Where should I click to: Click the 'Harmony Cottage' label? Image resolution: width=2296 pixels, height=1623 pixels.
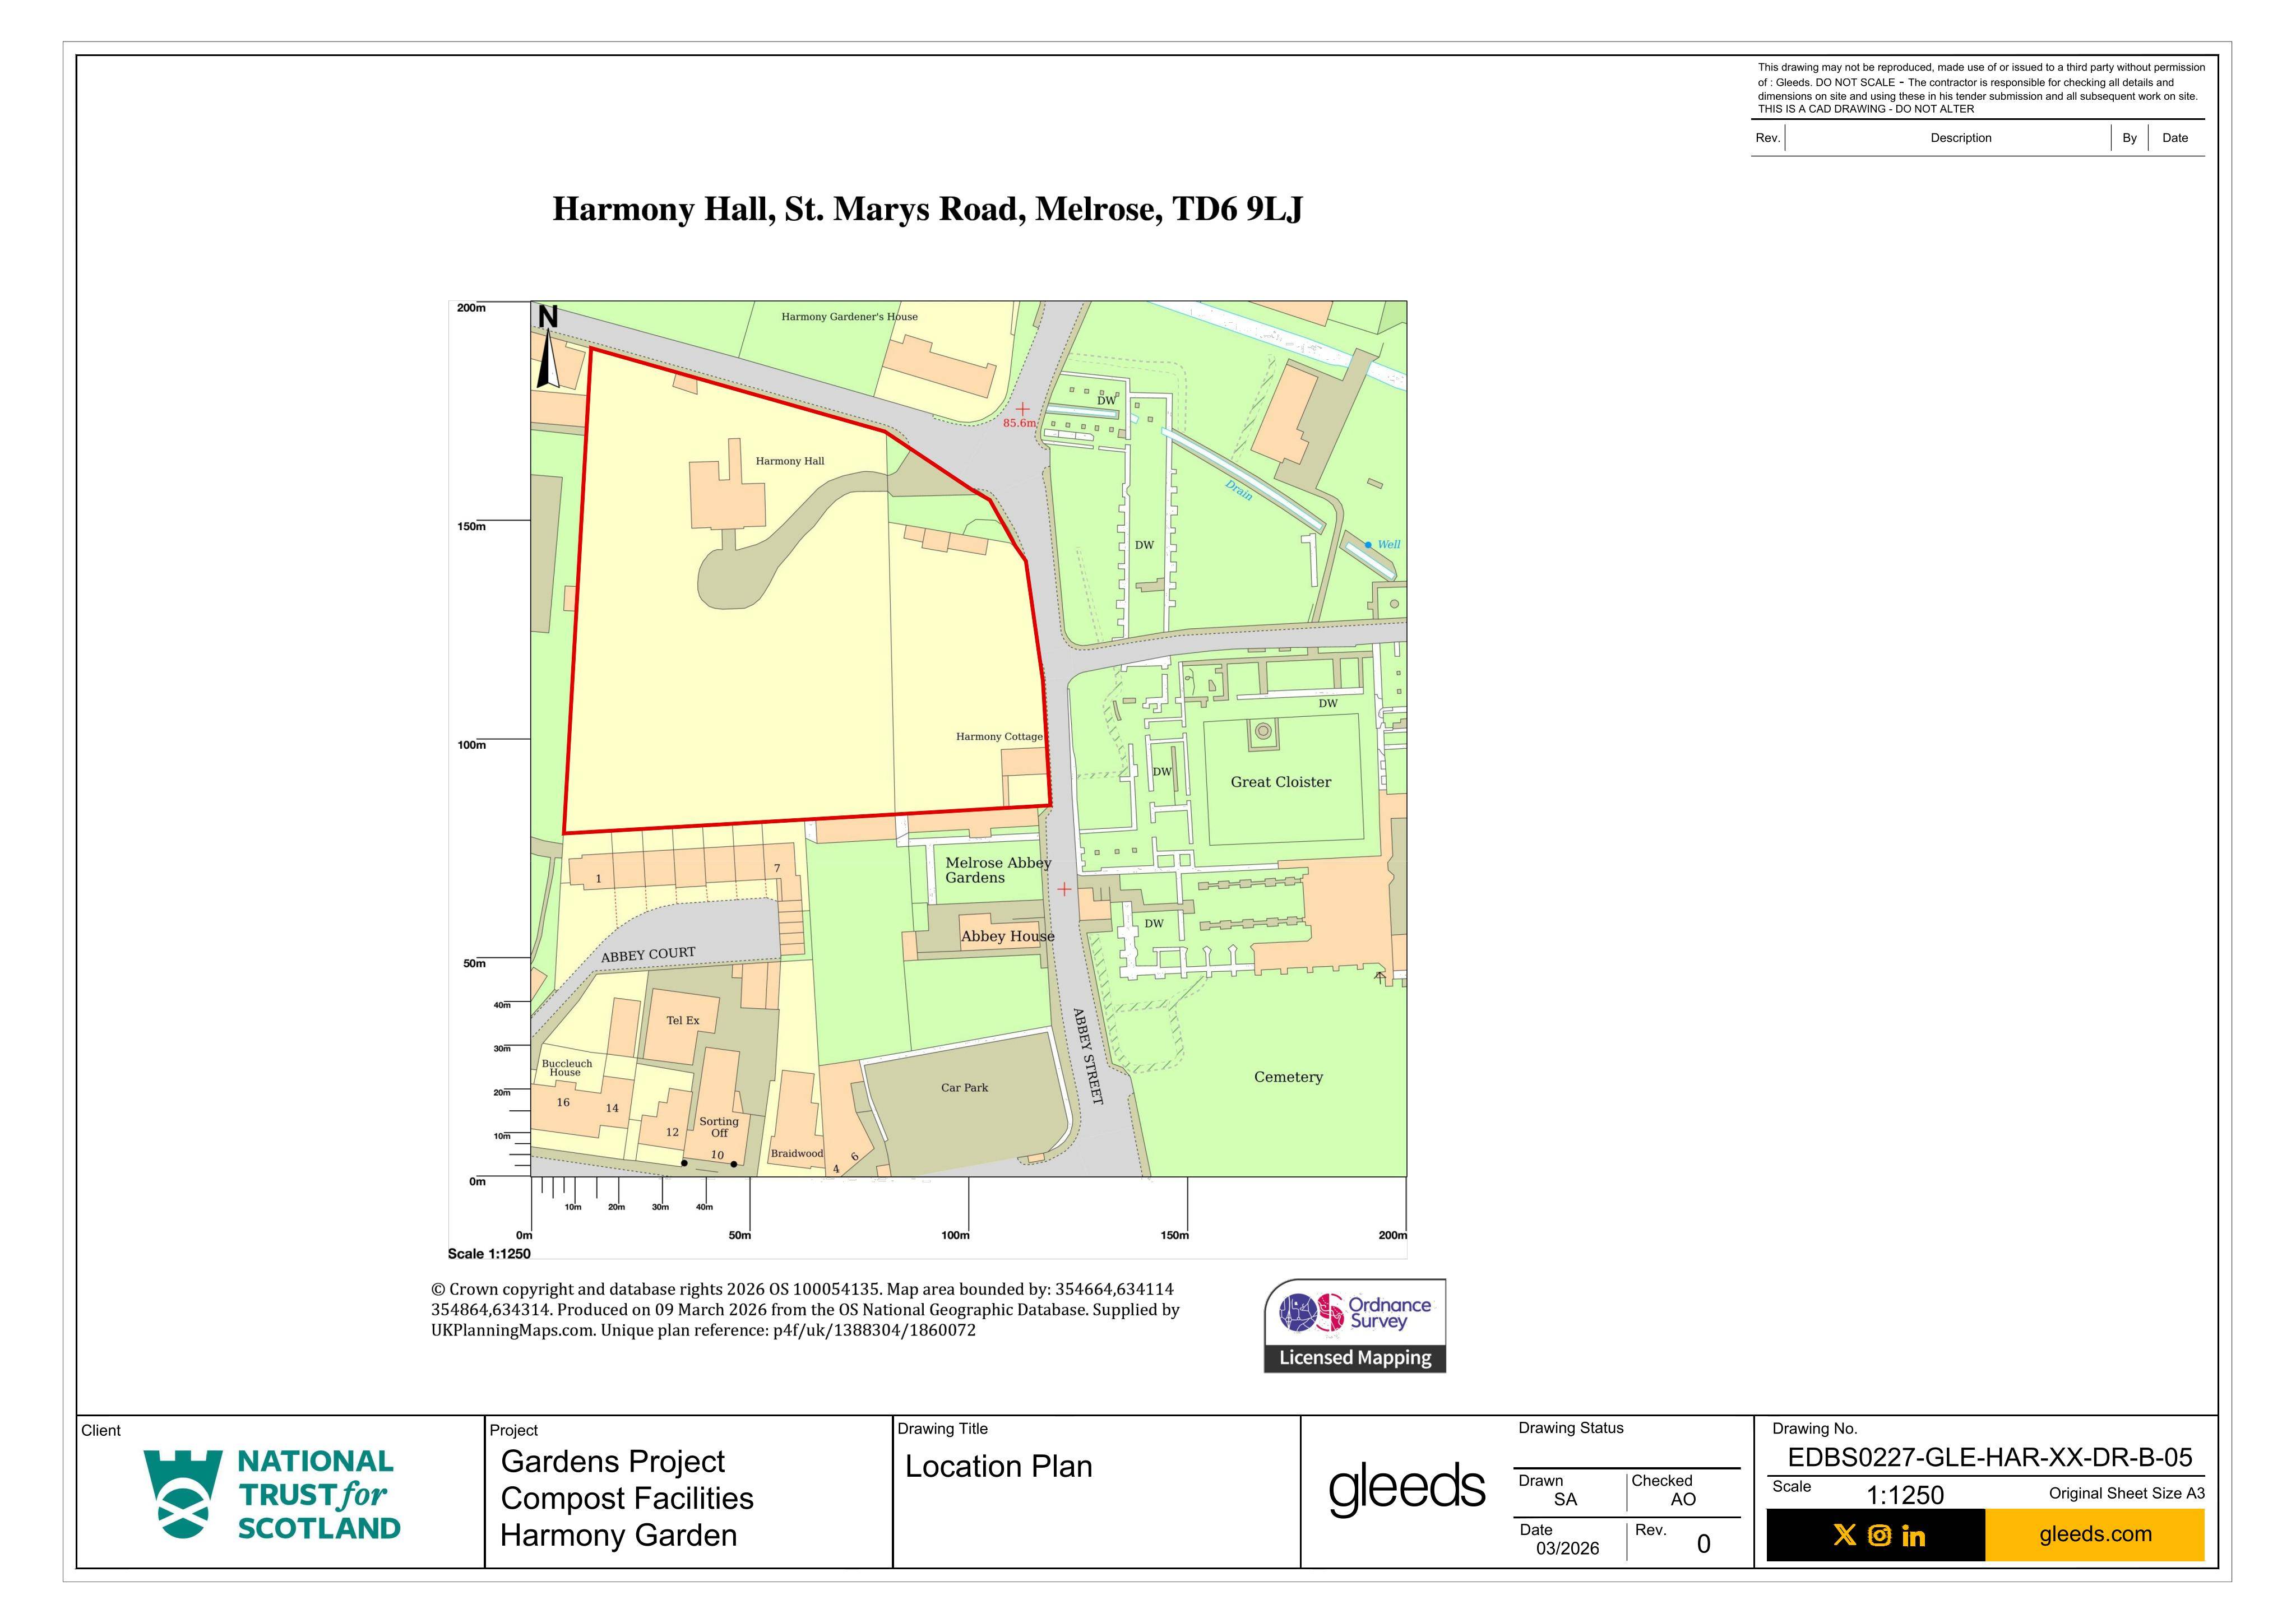coord(999,737)
